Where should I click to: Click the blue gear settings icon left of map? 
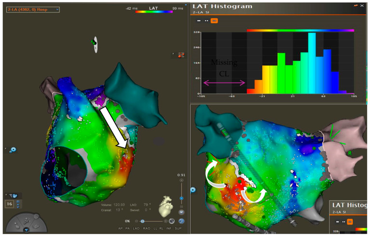[x=13, y=150]
